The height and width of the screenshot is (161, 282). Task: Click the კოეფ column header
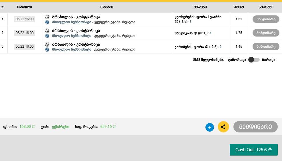239,7
